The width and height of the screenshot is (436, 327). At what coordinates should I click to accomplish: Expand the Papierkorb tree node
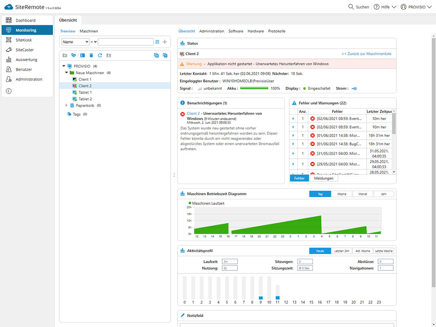tap(66, 105)
